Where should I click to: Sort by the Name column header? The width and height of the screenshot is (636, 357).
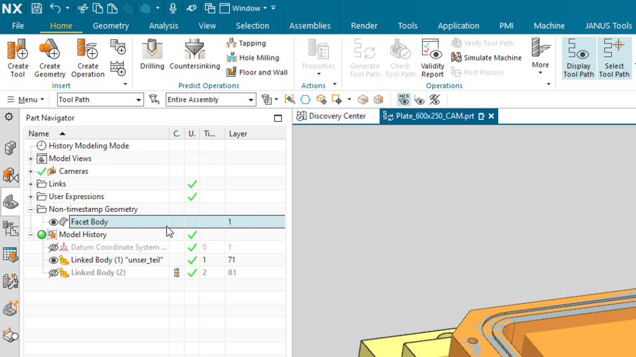coord(97,133)
